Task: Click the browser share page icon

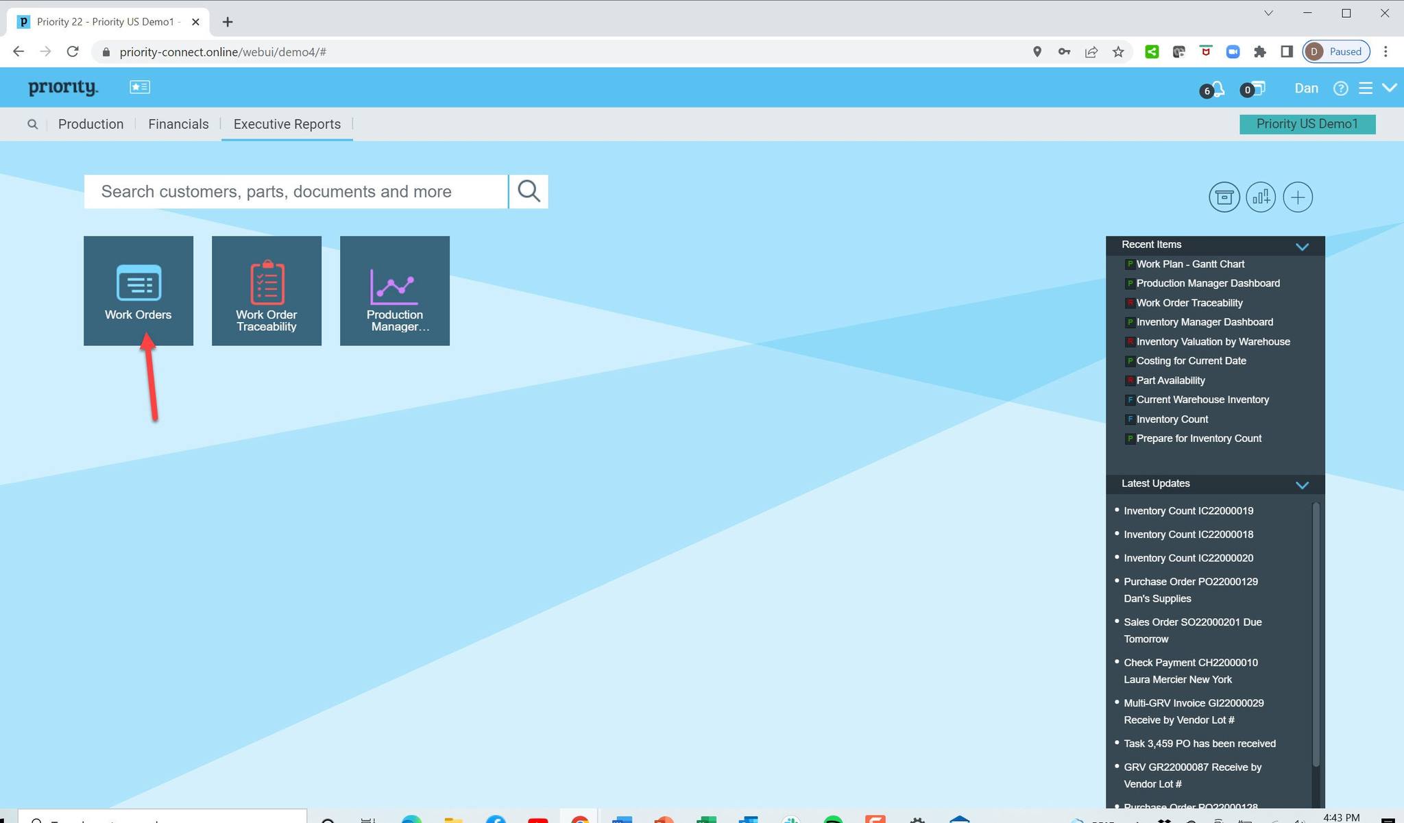Action: (1091, 52)
